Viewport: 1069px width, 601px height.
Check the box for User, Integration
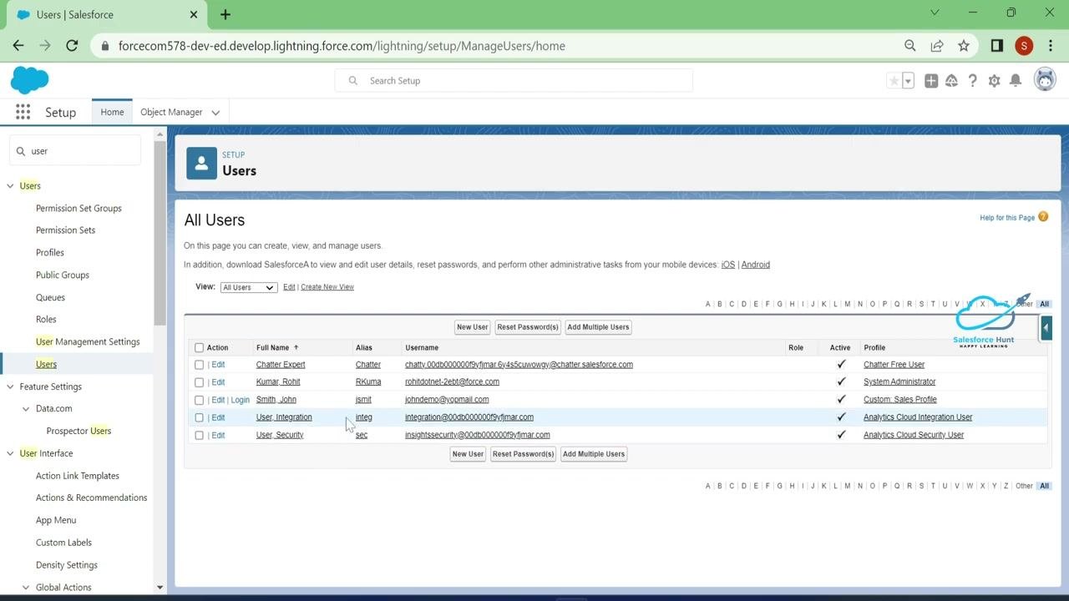point(199,417)
